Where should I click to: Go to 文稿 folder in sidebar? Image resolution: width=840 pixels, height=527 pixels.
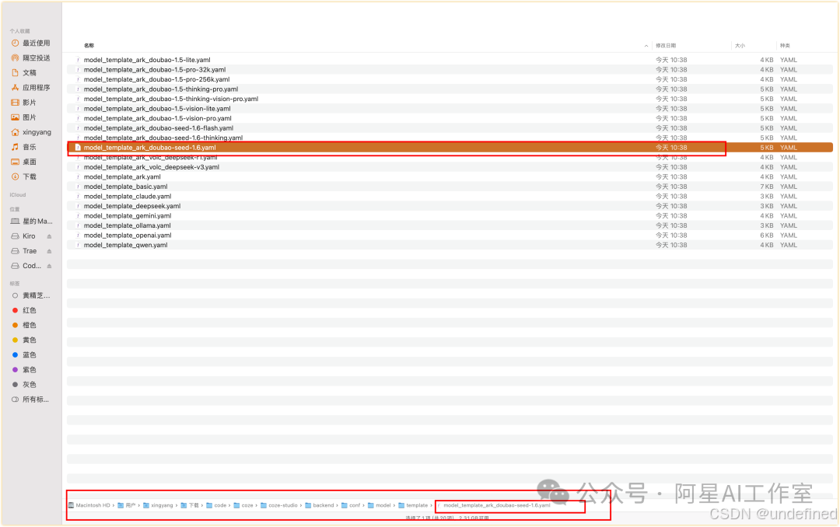pyautogui.click(x=24, y=73)
